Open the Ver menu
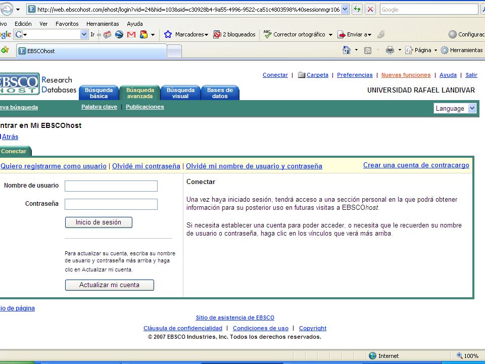 [43, 24]
